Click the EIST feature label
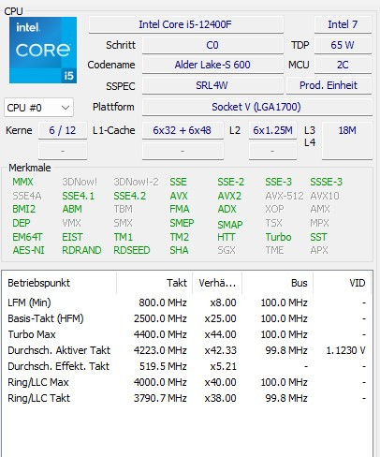380x457 pixels. pos(72,237)
